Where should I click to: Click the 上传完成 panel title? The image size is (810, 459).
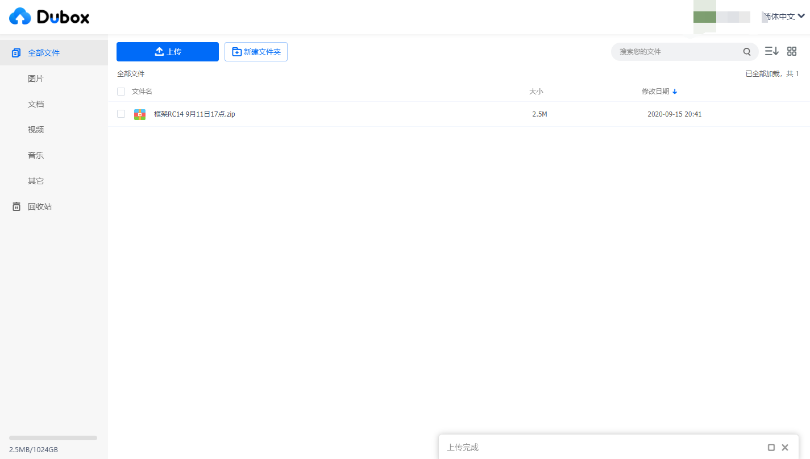[x=463, y=448]
